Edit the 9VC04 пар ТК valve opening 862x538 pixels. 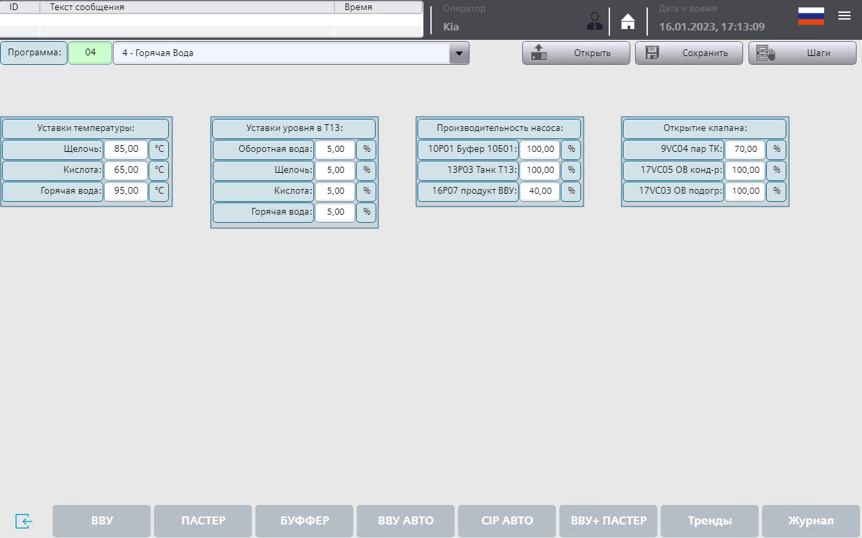click(745, 149)
